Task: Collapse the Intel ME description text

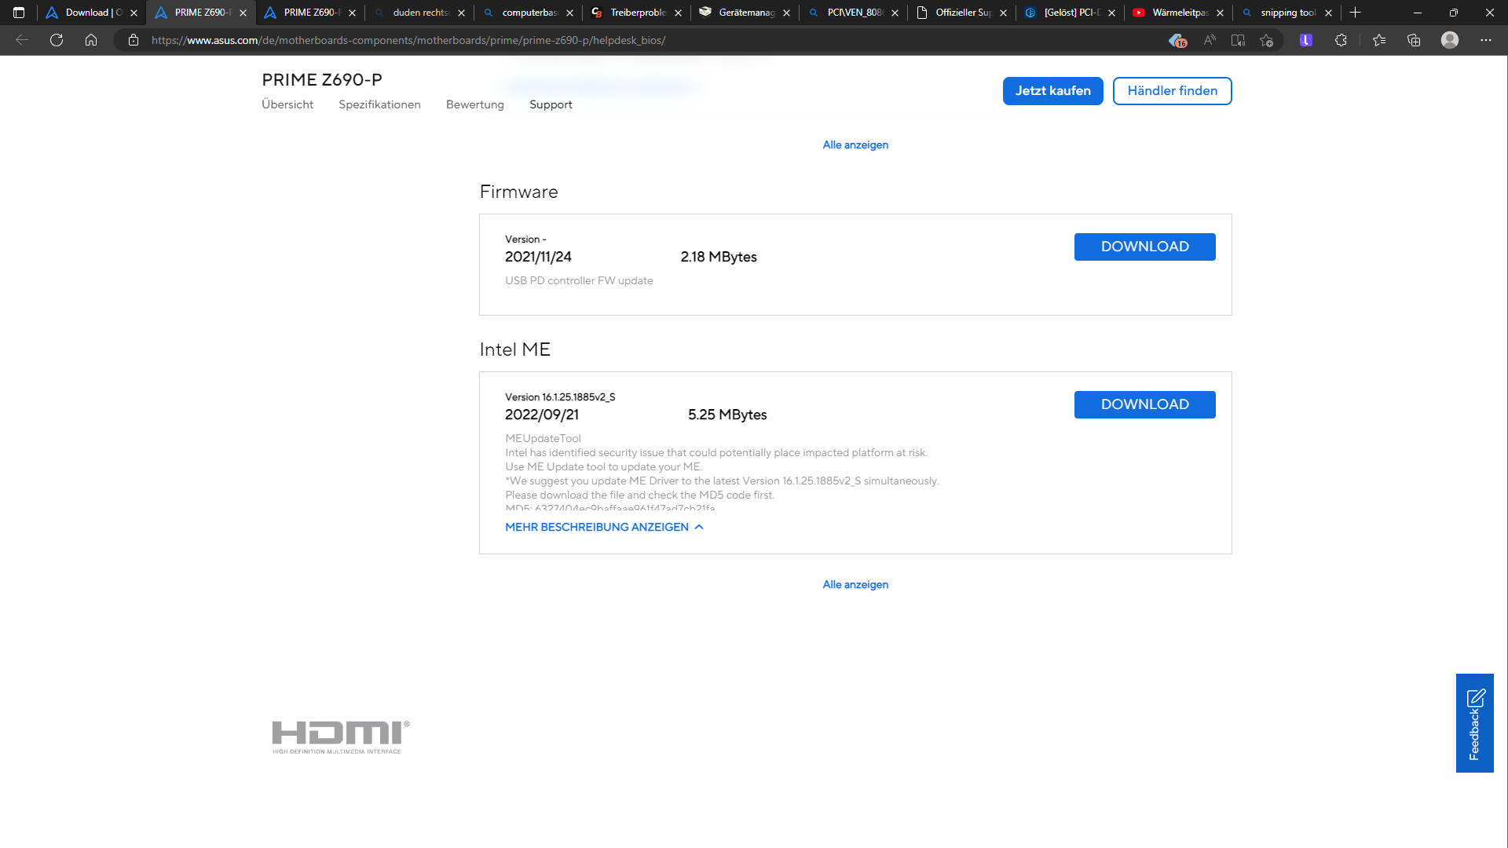Action: (604, 527)
